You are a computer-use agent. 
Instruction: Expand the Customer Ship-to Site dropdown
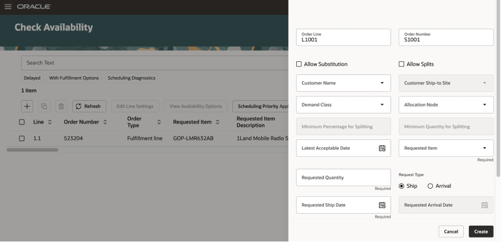tap(484, 83)
